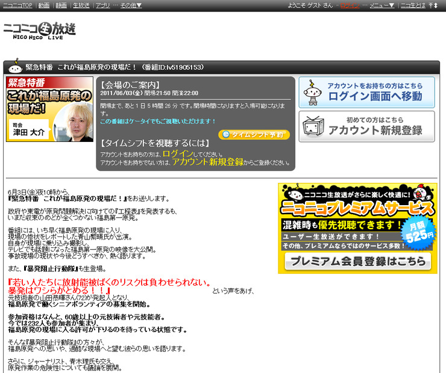Click the 月額525円 badge on premium banner
446x373 pixels.
(418, 233)
